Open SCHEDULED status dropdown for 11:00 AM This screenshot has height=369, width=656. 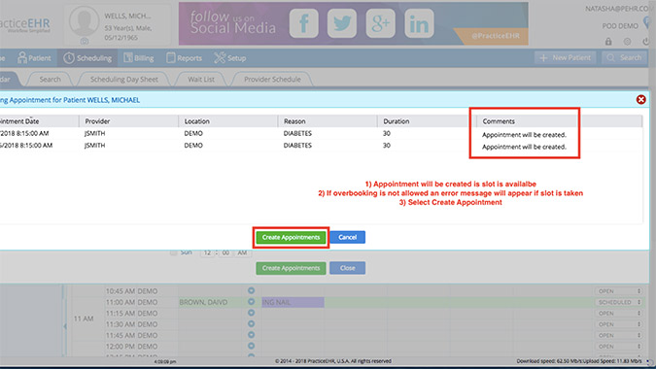coord(619,302)
